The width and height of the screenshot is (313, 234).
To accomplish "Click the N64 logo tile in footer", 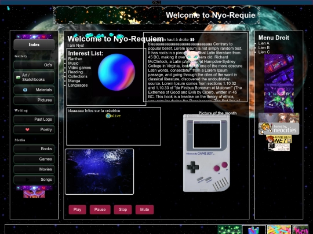I will pyautogui.click(x=254, y=229).
